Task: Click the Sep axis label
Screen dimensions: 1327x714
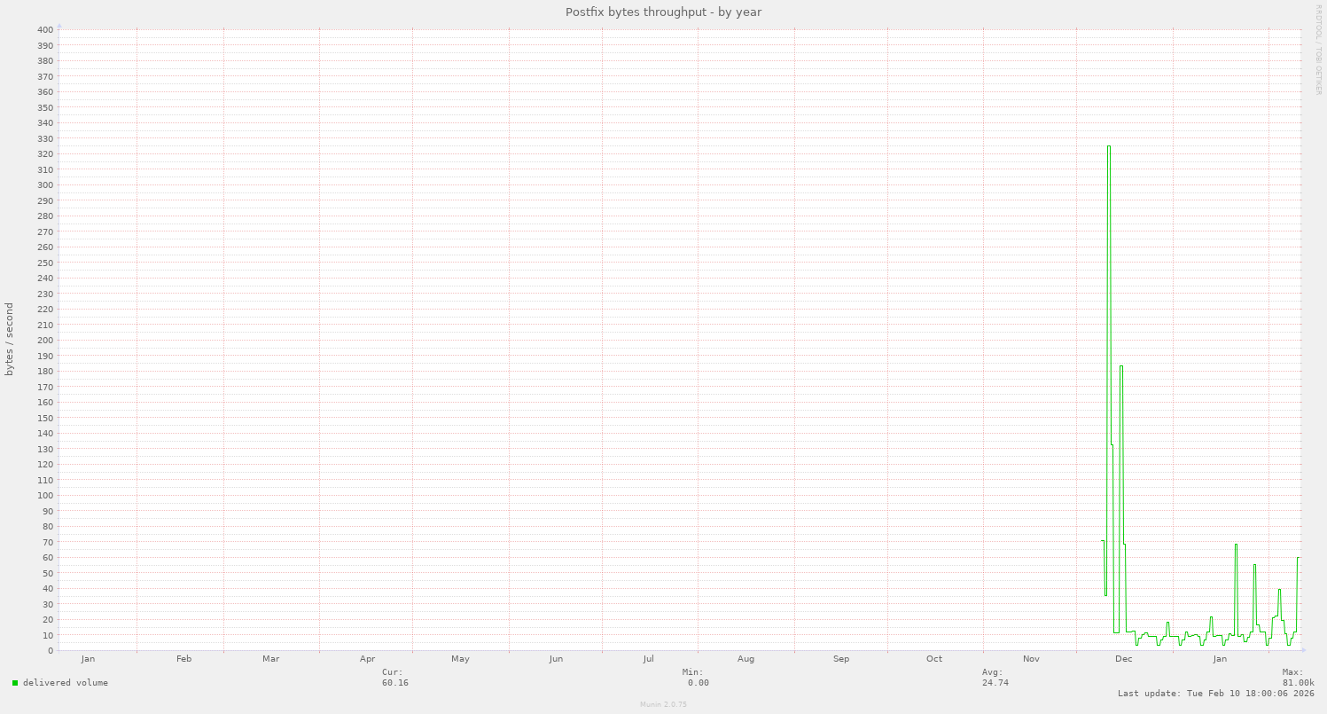Action: 840,659
